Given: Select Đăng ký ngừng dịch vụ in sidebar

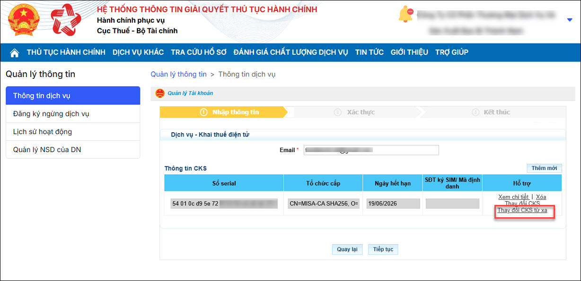Looking at the screenshot, I should [51, 114].
